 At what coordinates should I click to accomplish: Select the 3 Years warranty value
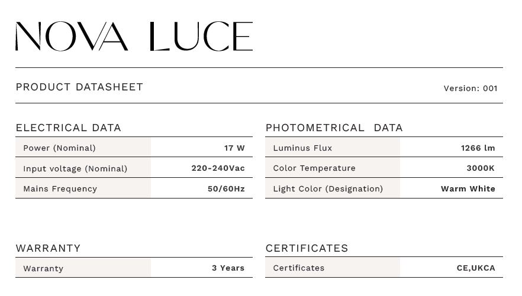click(x=228, y=268)
